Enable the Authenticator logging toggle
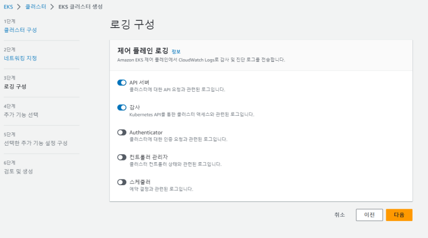The width and height of the screenshot is (428, 238). 121,132
